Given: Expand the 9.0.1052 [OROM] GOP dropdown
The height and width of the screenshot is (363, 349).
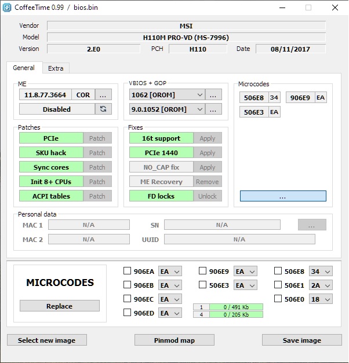Looking at the screenshot, I should 167,109.
